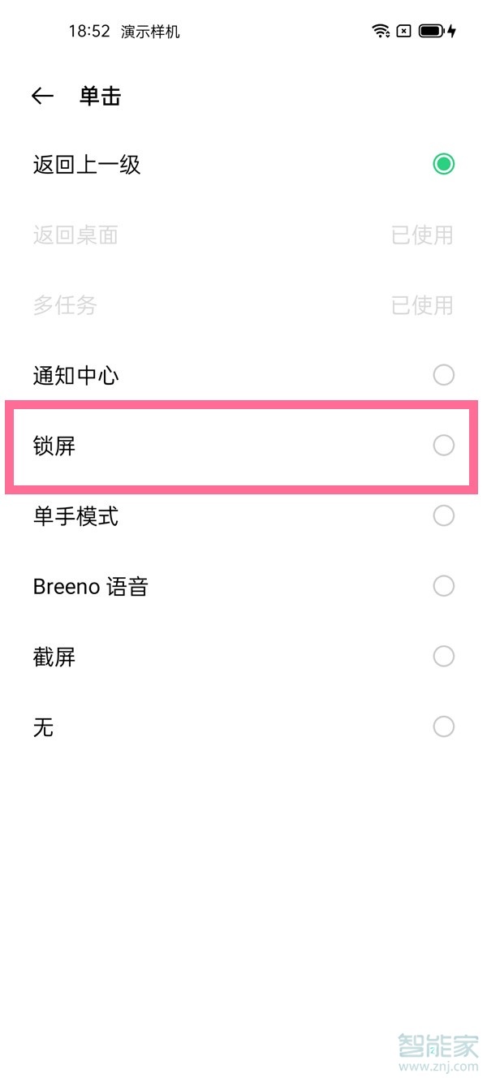The width and height of the screenshot is (487, 1082).
Task: Select the Breeno 语音 radio button
Action: click(x=443, y=585)
